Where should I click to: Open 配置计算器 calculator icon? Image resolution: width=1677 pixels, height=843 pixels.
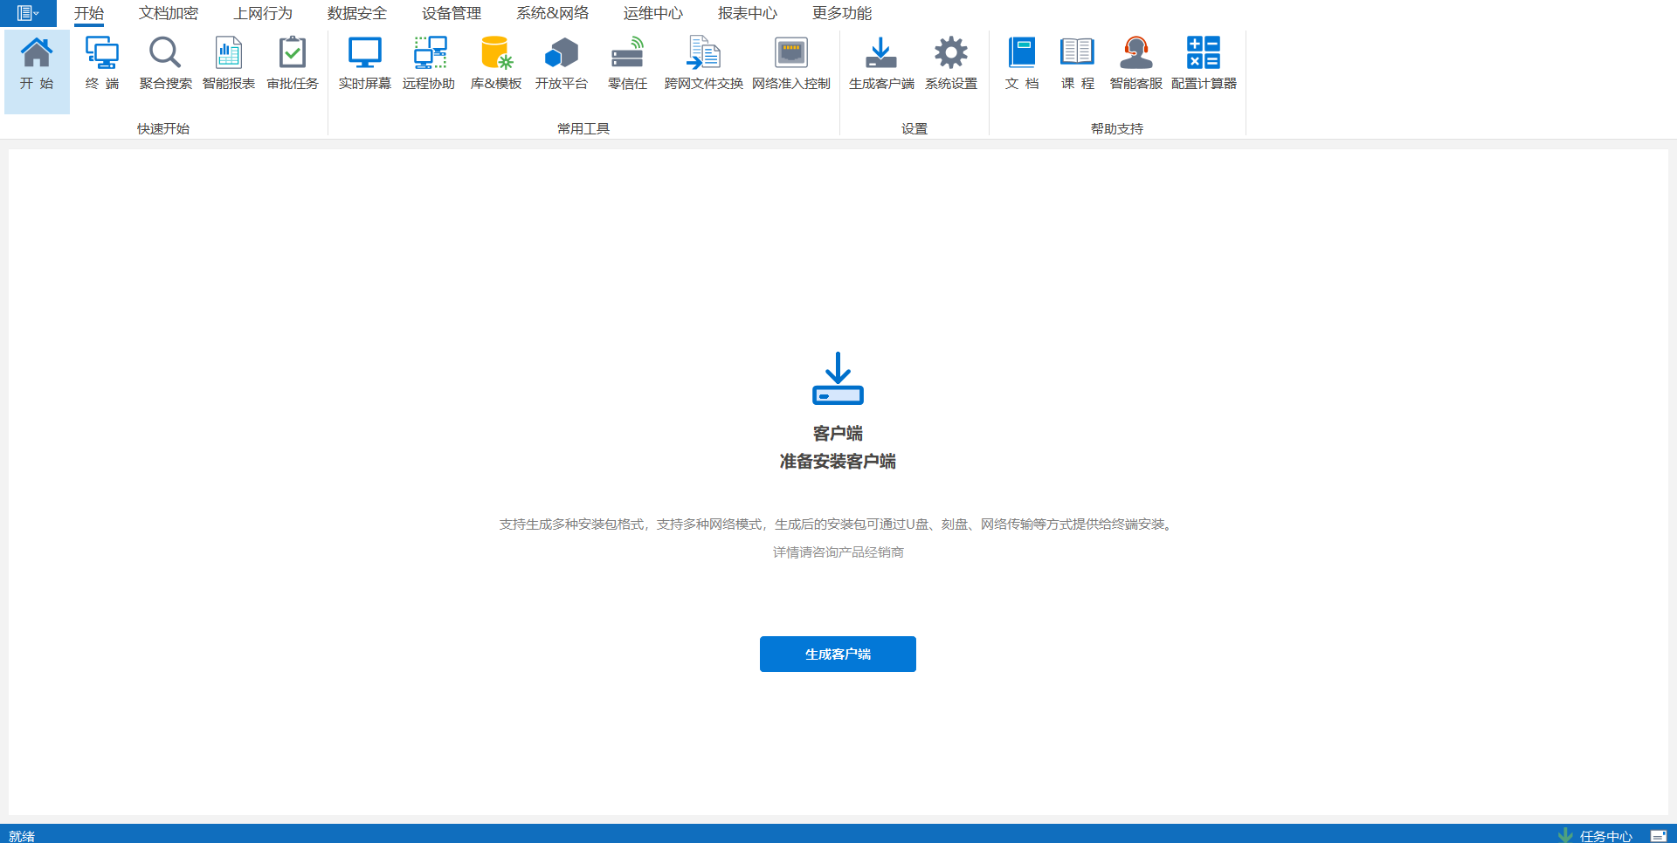pos(1204,54)
